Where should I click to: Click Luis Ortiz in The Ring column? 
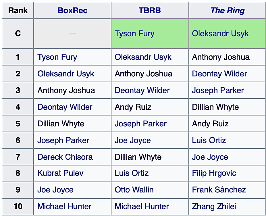[x=209, y=140]
